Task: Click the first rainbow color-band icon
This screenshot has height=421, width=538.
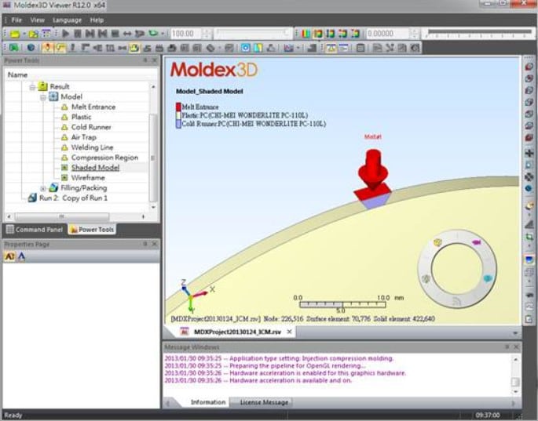Action: [306, 34]
